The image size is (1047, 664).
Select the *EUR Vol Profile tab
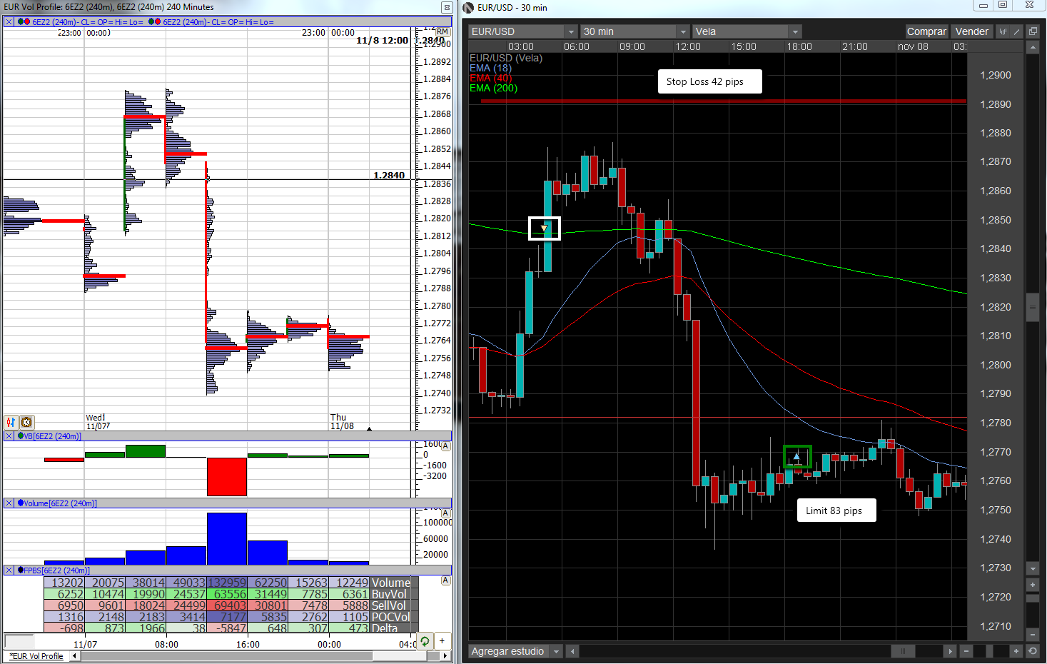(36, 656)
